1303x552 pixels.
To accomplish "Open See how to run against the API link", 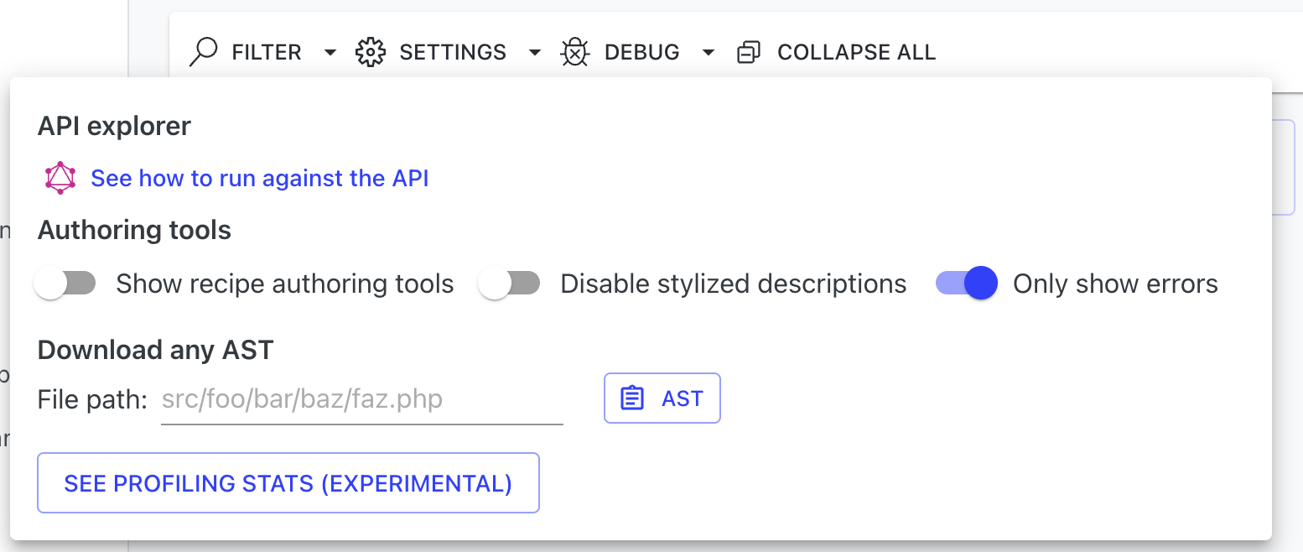I will click(260, 178).
